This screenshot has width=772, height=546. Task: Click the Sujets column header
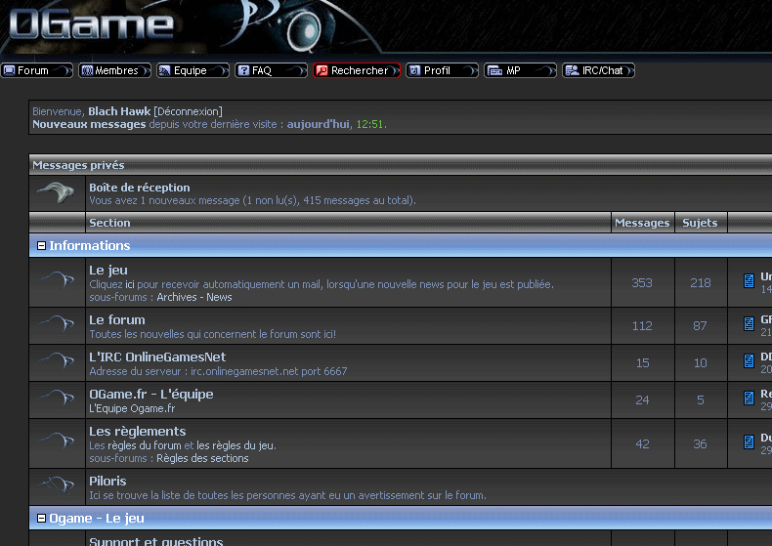(x=700, y=223)
